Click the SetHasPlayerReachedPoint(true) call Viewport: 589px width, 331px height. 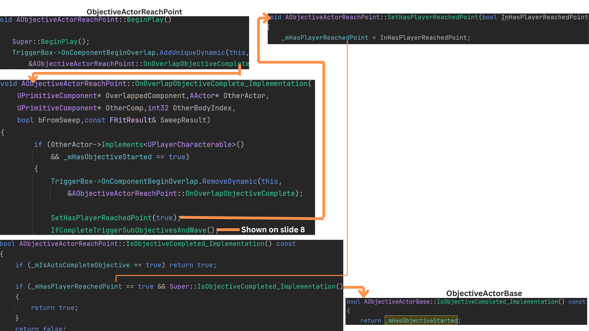[x=114, y=218]
